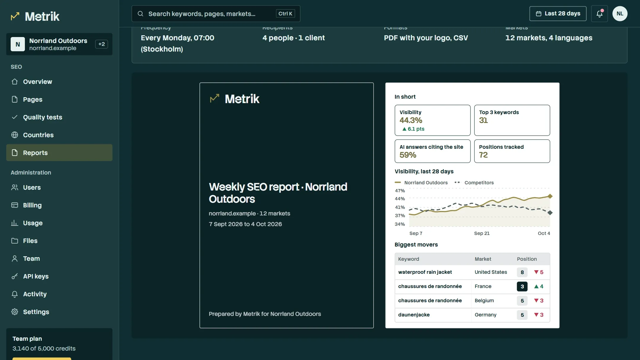Click the Visibility 44.3% stat card

(432, 120)
